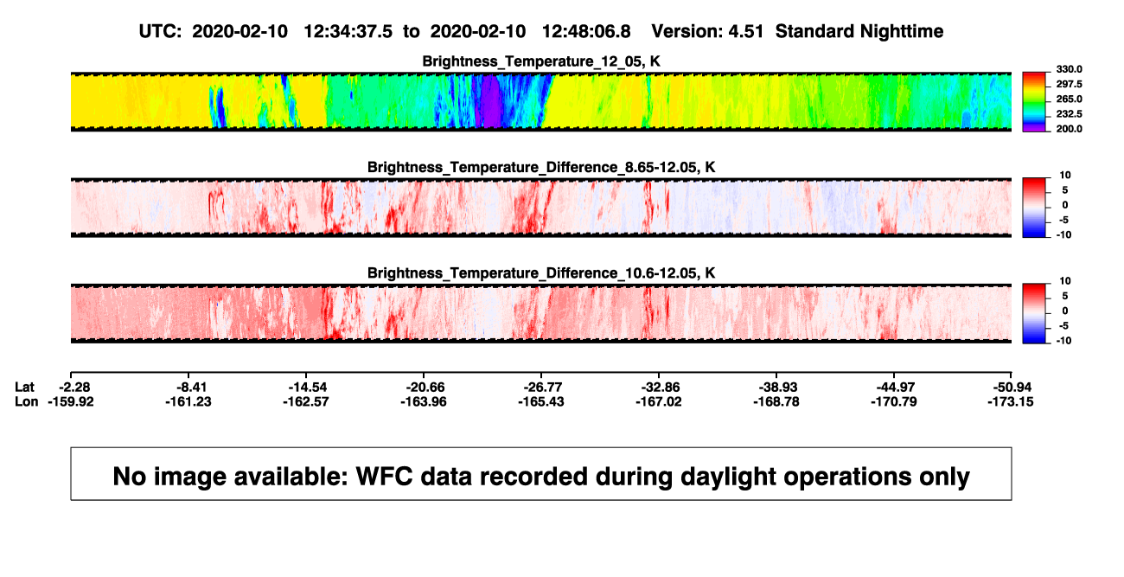The image size is (1124, 577).
Task: Click longitude value -161.23
Action: [x=188, y=401]
